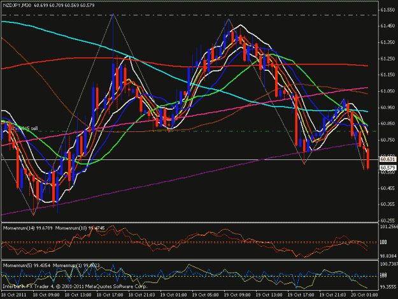Click the Momentum(1) indicator label
Viewport: 398px width, 299px height.
76,265
